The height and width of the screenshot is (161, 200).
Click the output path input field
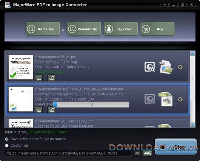pyautogui.click(x=68, y=153)
